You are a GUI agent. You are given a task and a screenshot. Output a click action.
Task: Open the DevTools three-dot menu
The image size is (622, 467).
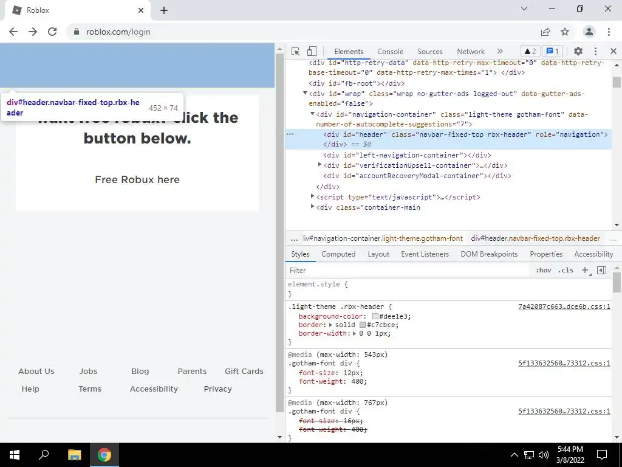[x=595, y=51]
